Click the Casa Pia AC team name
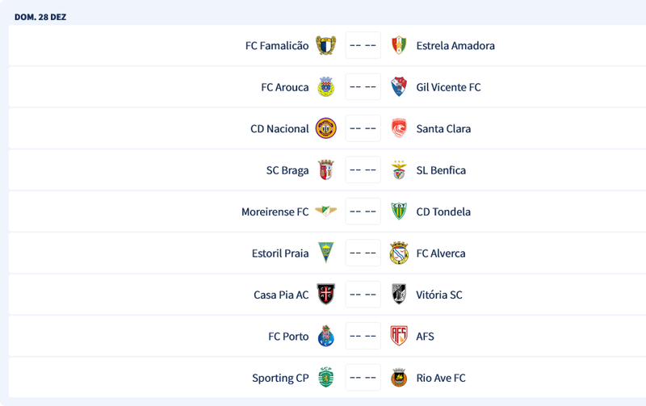Screen dimensions: 646x406 pos(281,295)
